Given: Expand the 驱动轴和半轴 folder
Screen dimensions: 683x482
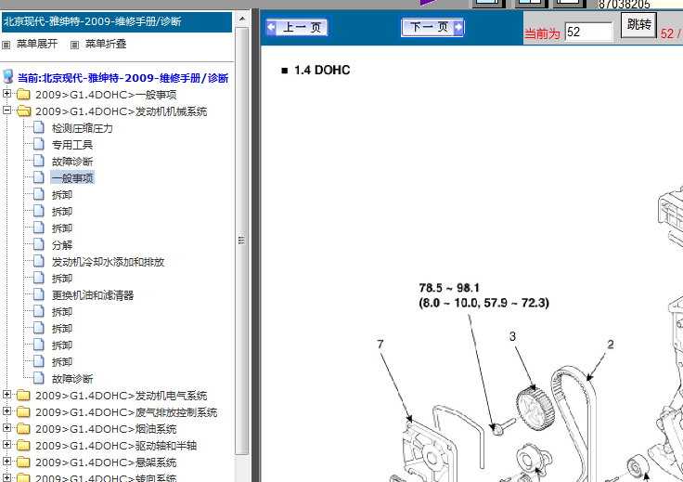Looking at the screenshot, I should click(x=6, y=445).
